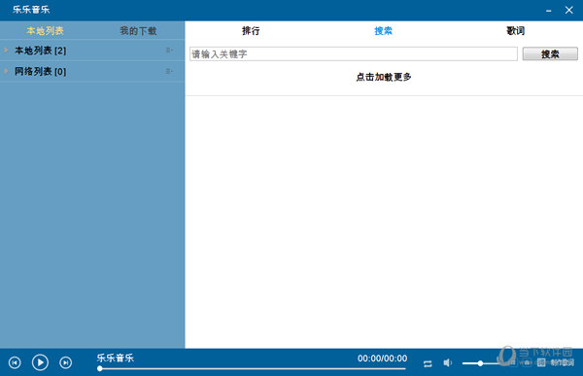Select the 搜索 tab
This screenshot has width=583, height=376.
[384, 31]
